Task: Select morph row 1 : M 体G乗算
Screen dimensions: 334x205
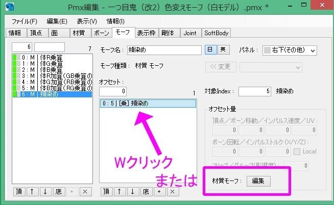Action: (x=52, y=64)
